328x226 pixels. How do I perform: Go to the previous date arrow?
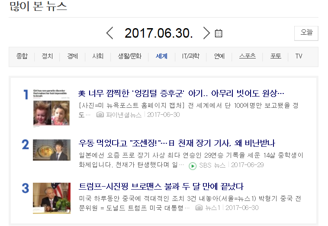pos(109,33)
